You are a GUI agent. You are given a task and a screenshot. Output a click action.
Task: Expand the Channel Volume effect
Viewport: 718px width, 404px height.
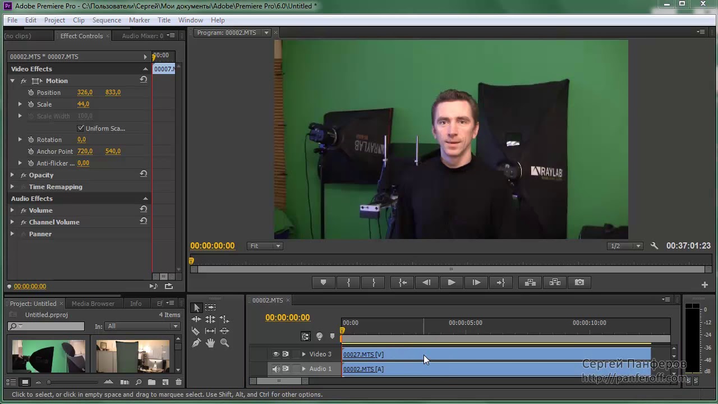coord(12,222)
